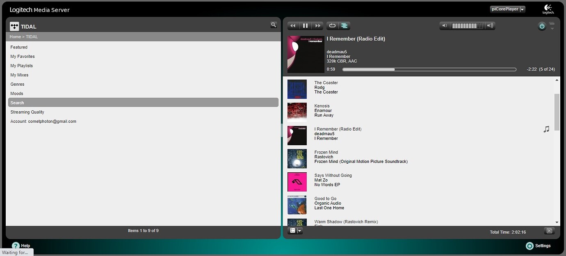This screenshot has height=256, width=566.
Task: Skip to the next track with fast-forward button
Action: click(317, 26)
